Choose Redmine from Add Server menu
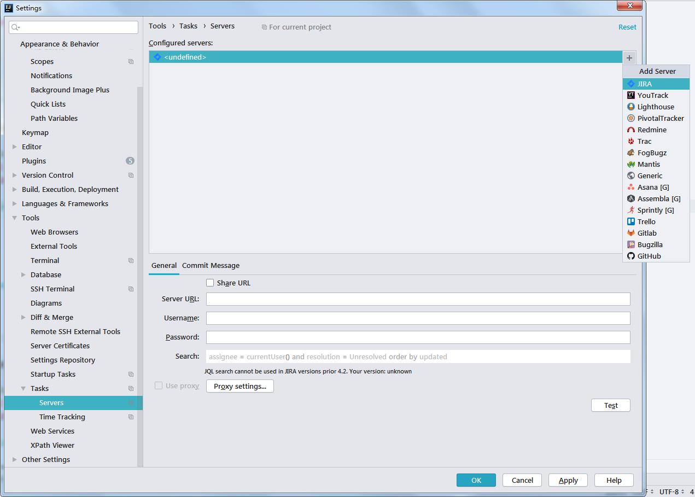The width and height of the screenshot is (695, 497). click(656, 130)
